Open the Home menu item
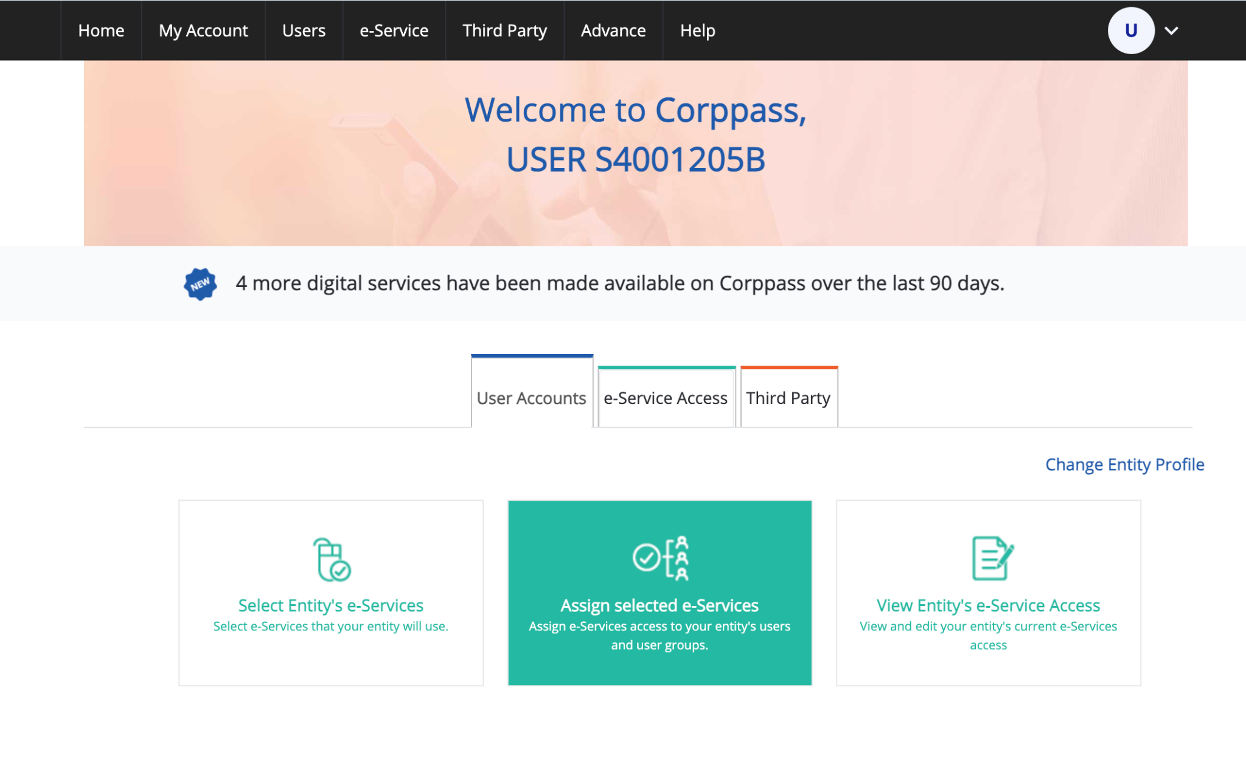 click(x=101, y=30)
